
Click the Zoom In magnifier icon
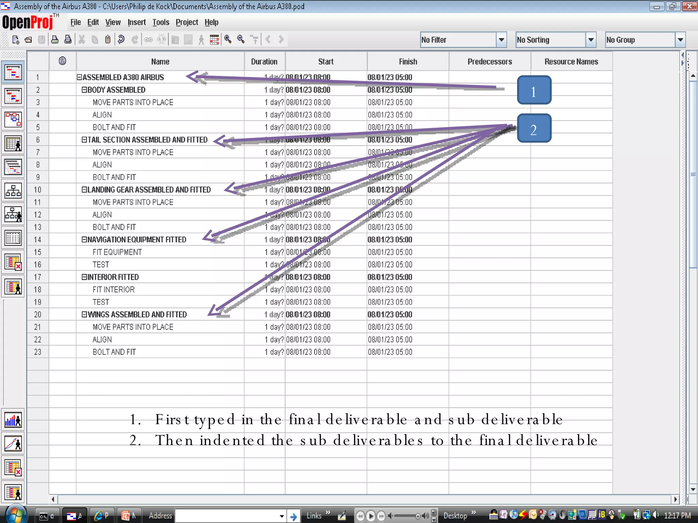click(x=228, y=40)
